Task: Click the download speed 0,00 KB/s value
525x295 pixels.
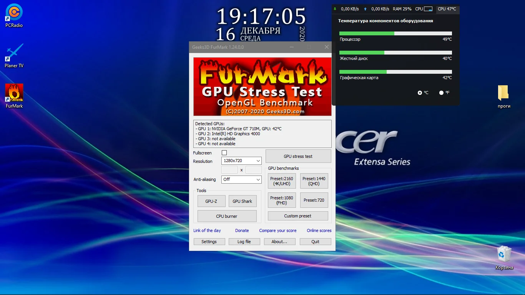Action: coord(350,9)
